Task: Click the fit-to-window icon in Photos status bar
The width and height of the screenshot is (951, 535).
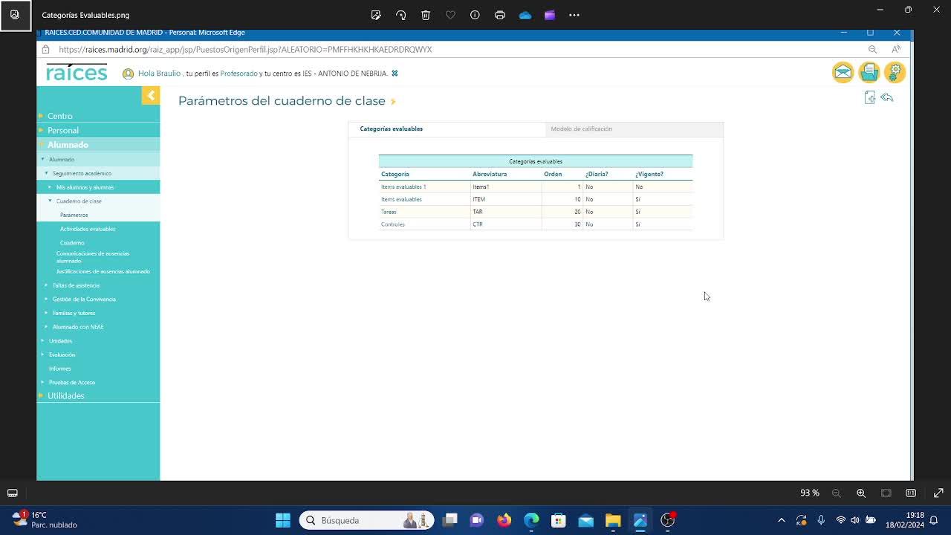Action: [x=886, y=493]
